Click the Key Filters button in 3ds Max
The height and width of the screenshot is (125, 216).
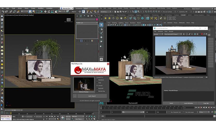(79, 119)
